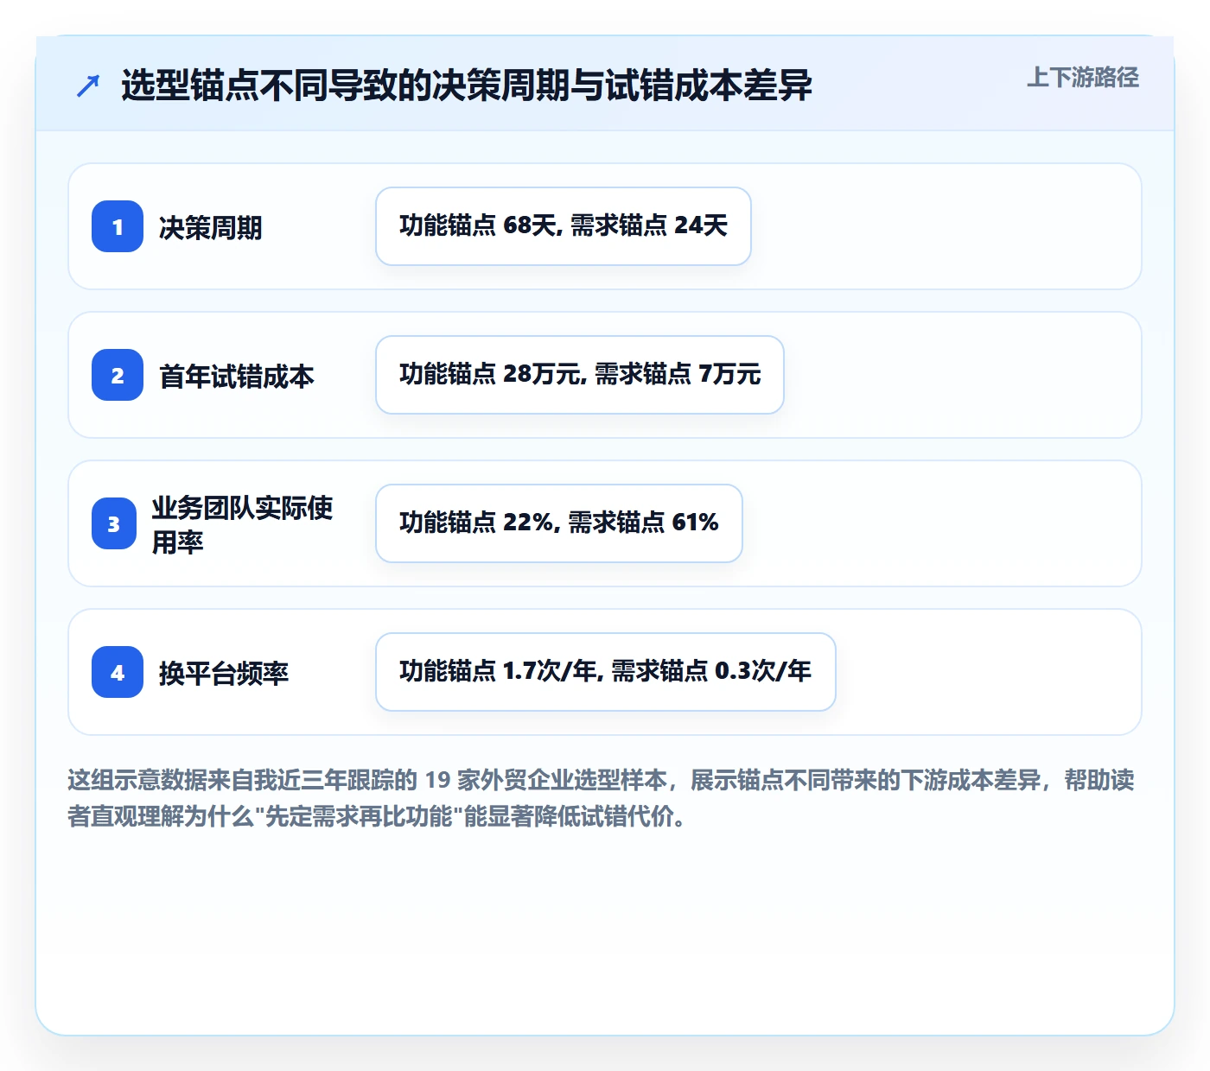Click the number 4 badge for 换平台频率

(x=118, y=672)
